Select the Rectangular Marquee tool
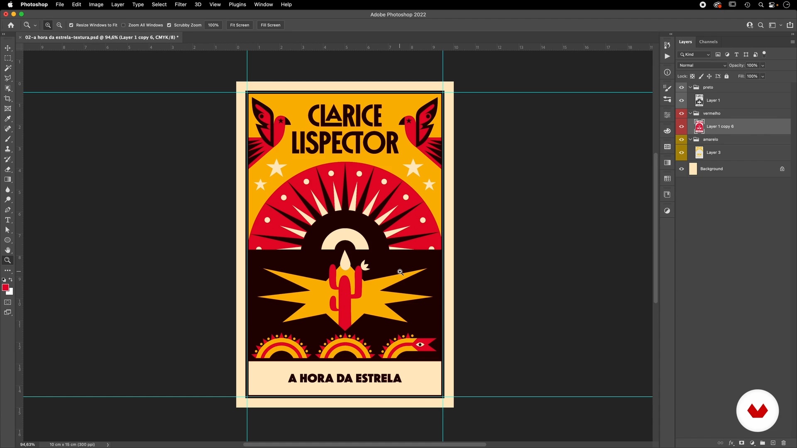 (x=7, y=58)
